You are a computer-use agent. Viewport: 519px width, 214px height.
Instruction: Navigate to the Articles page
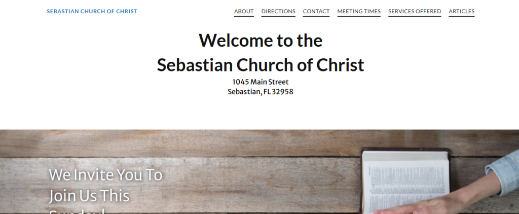click(x=462, y=11)
